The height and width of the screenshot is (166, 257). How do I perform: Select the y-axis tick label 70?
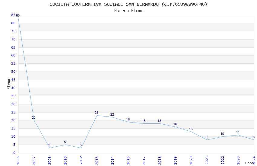(x=13, y=39)
